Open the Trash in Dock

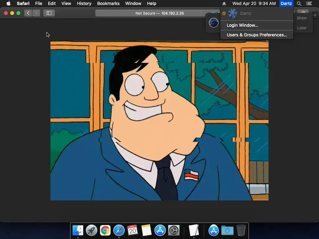point(241,230)
